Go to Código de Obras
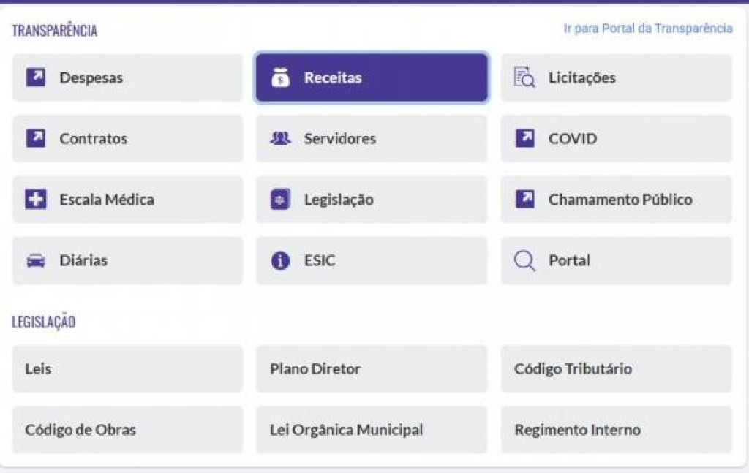This screenshot has width=749, height=473. tap(127, 430)
